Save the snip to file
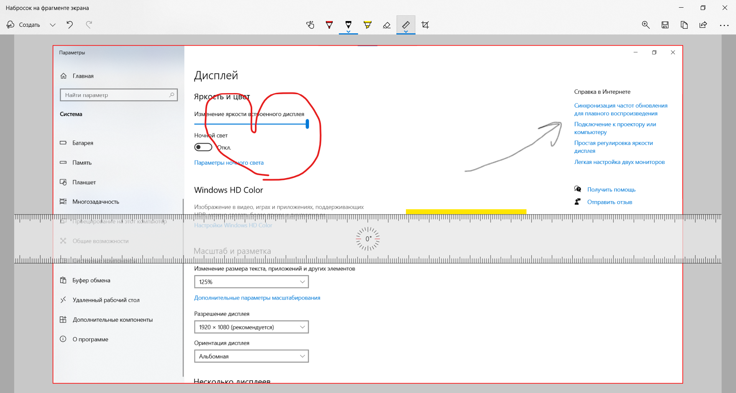The image size is (736, 393). 665,25
